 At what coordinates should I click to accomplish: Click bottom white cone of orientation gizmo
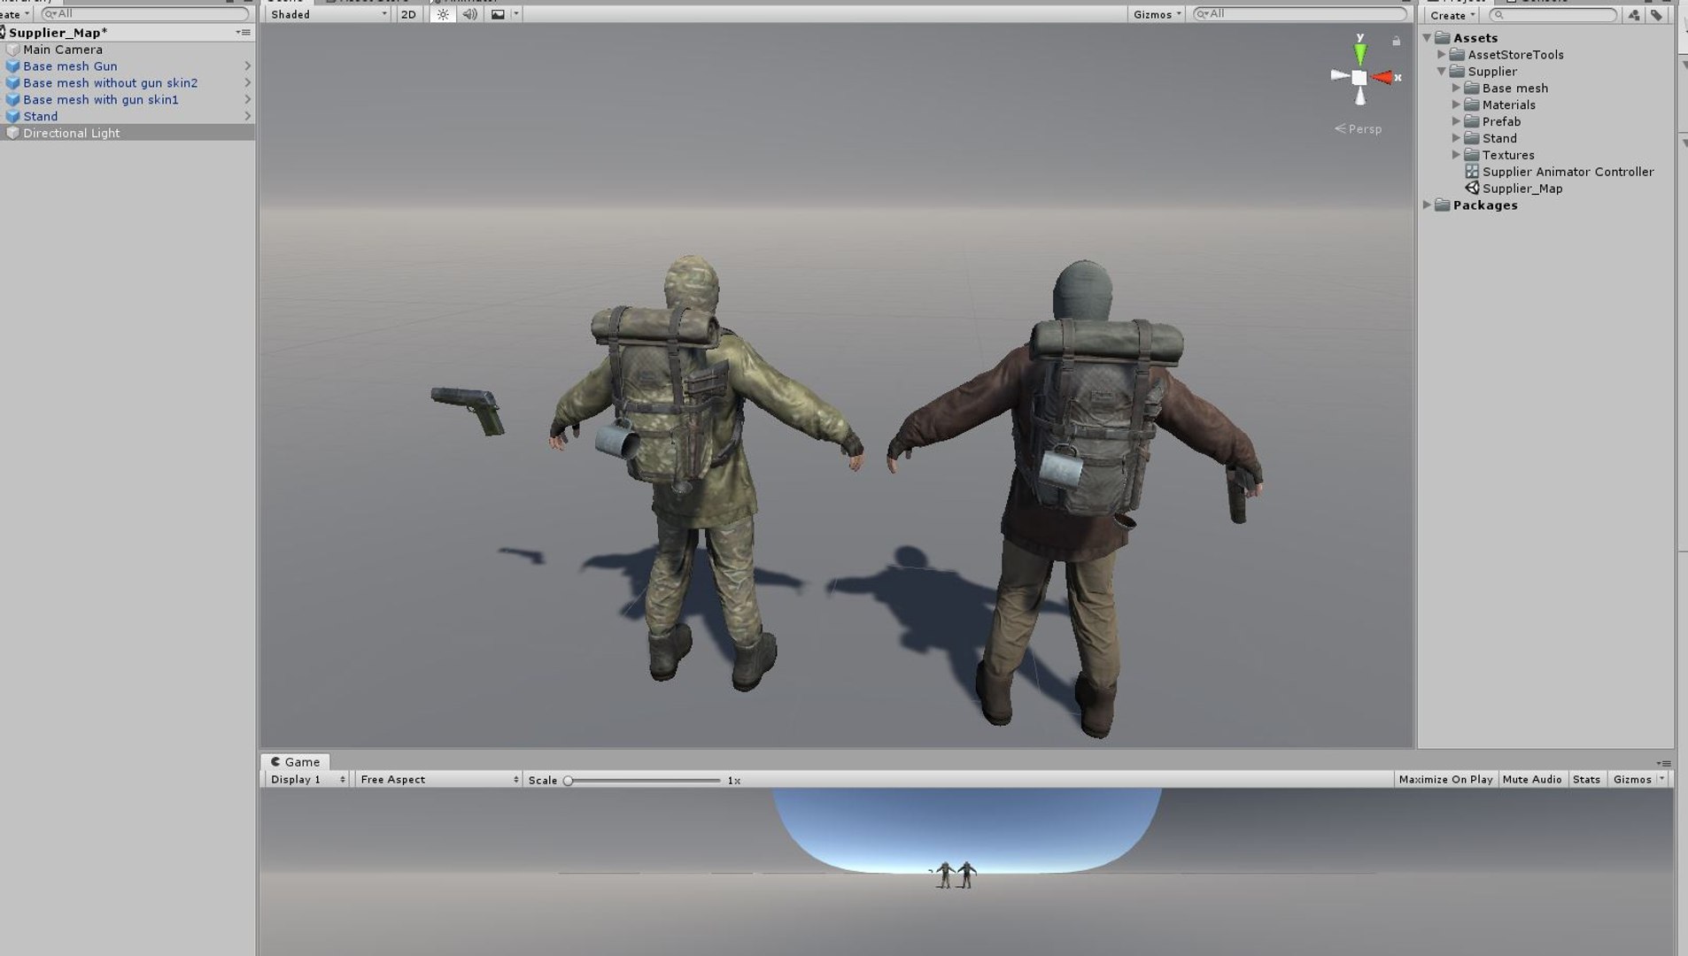tap(1360, 96)
